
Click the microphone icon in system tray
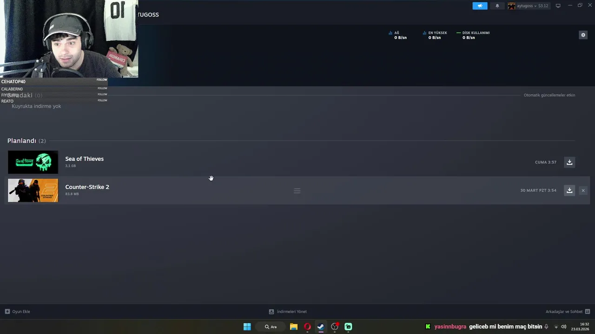547,327
